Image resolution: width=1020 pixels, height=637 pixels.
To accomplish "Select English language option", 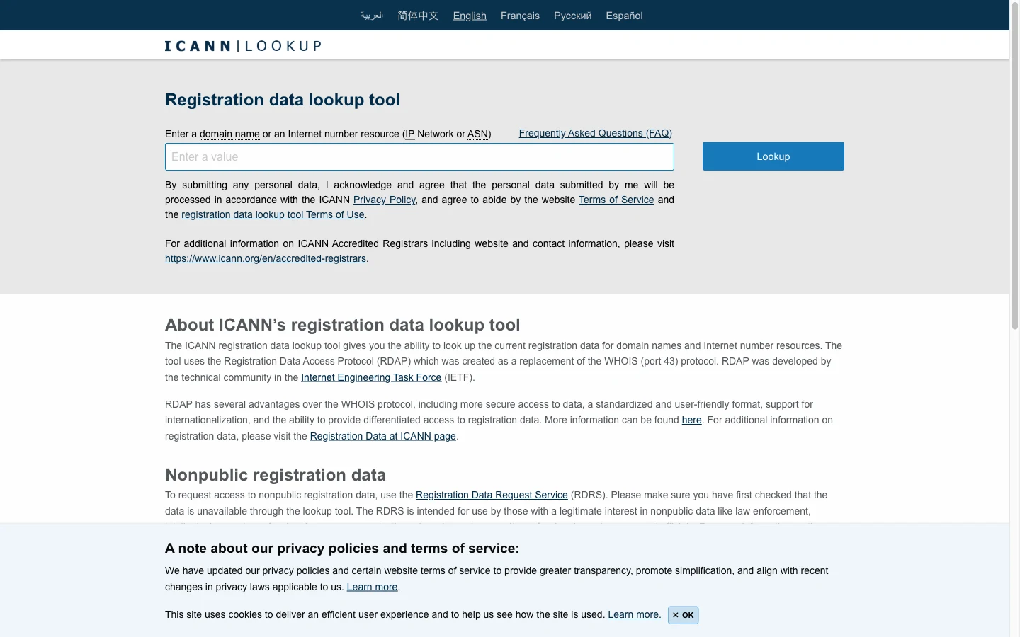I will pyautogui.click(x=470, y=16).
